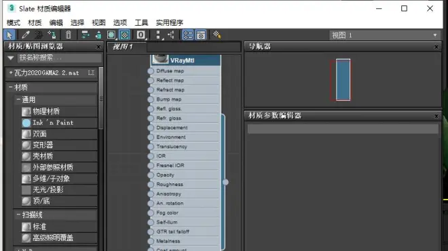Collapse the 扫描线 group
Viewport: 448px width, 251px height.
click(18, 214)
